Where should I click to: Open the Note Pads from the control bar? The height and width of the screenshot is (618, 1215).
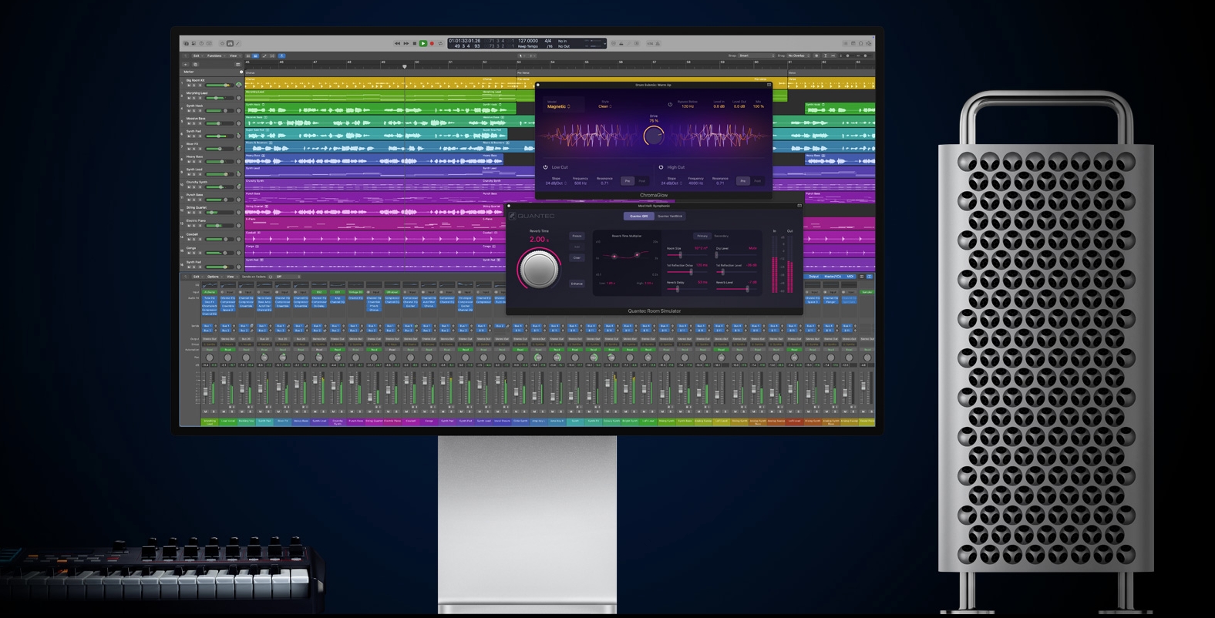pyautogui.click(x=853, y=43)
